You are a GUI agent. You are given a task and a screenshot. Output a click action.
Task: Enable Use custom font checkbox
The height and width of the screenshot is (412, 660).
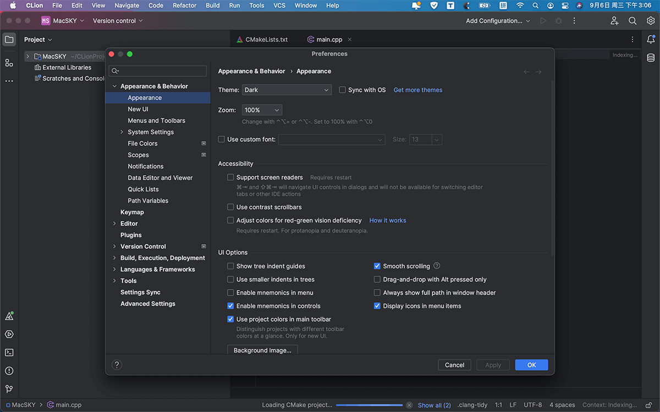tap(222, 140)
